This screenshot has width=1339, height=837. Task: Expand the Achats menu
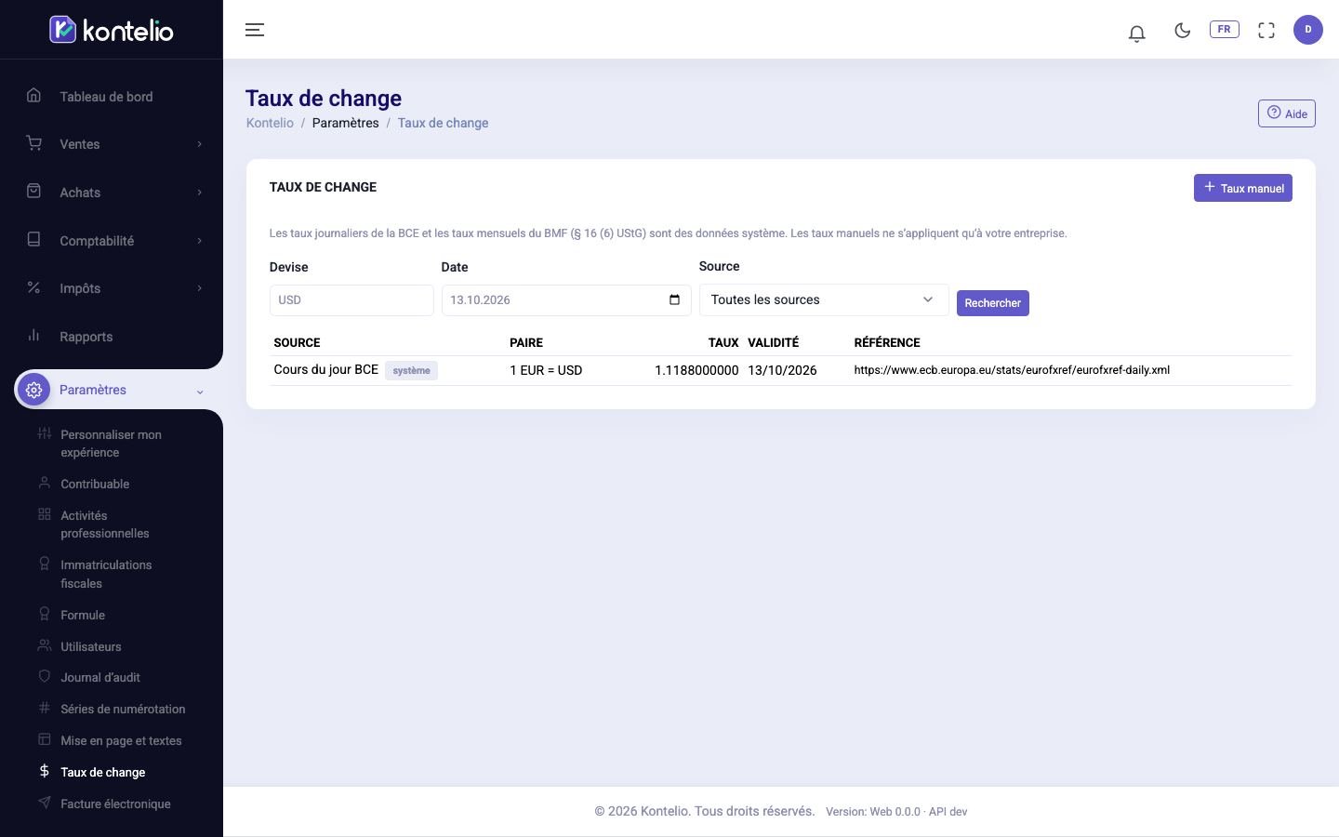click(x=112, y=193)
